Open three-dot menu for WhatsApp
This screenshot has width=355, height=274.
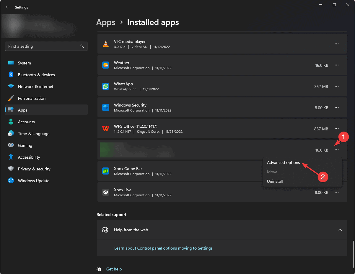(336, 86)
